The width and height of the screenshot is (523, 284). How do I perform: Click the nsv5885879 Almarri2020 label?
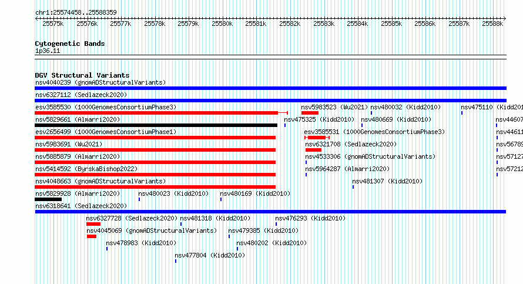point(78,156)
